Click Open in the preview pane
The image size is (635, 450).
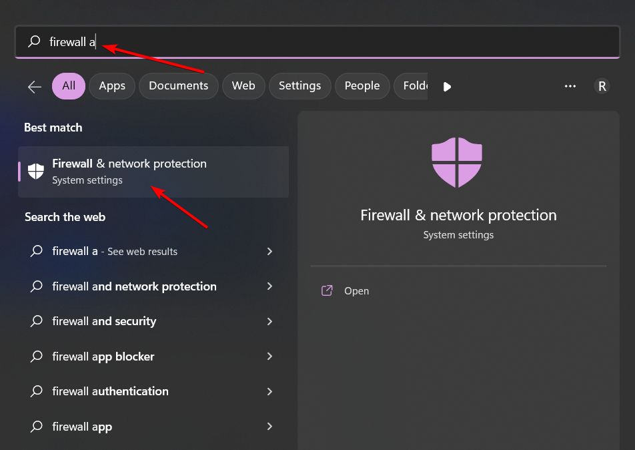point(356,291)
